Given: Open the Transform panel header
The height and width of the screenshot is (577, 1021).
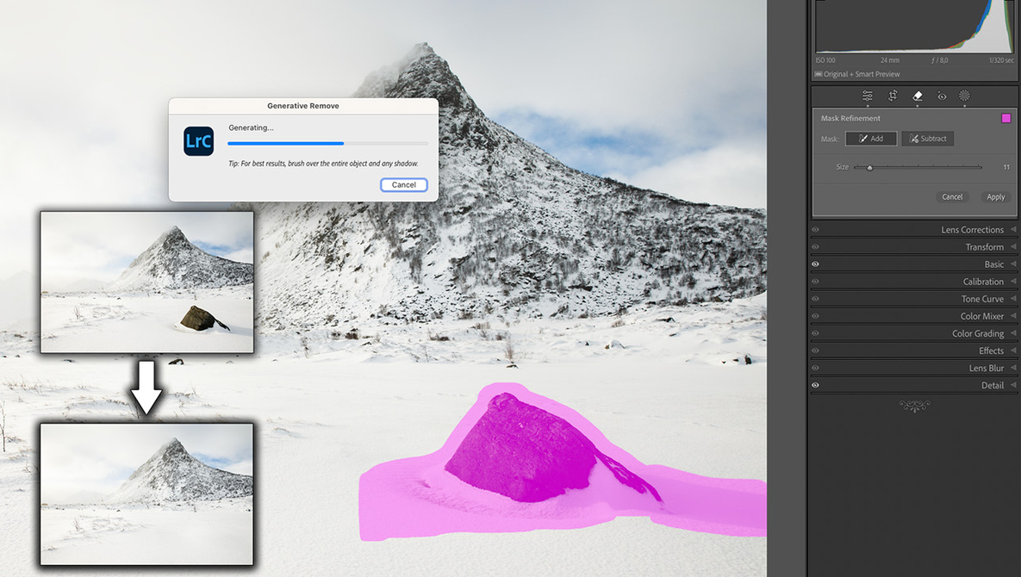Looking at the screenshot, I should [x=983, y=247].
